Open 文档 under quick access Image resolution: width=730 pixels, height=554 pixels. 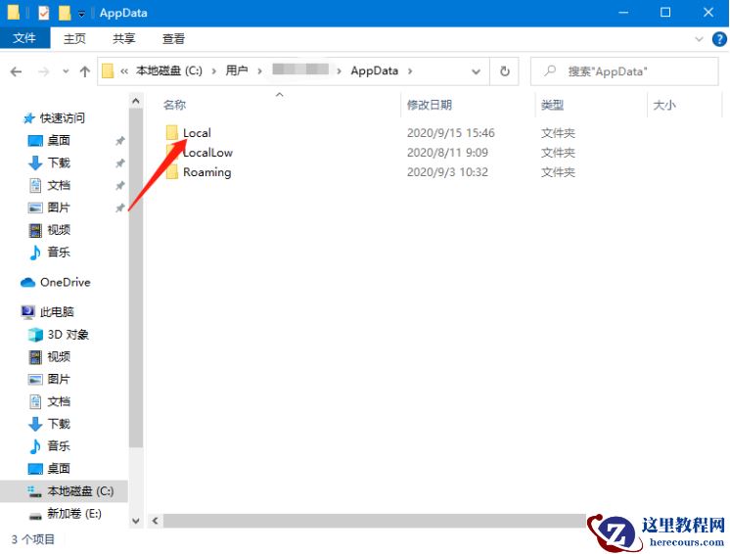(59, 185)
